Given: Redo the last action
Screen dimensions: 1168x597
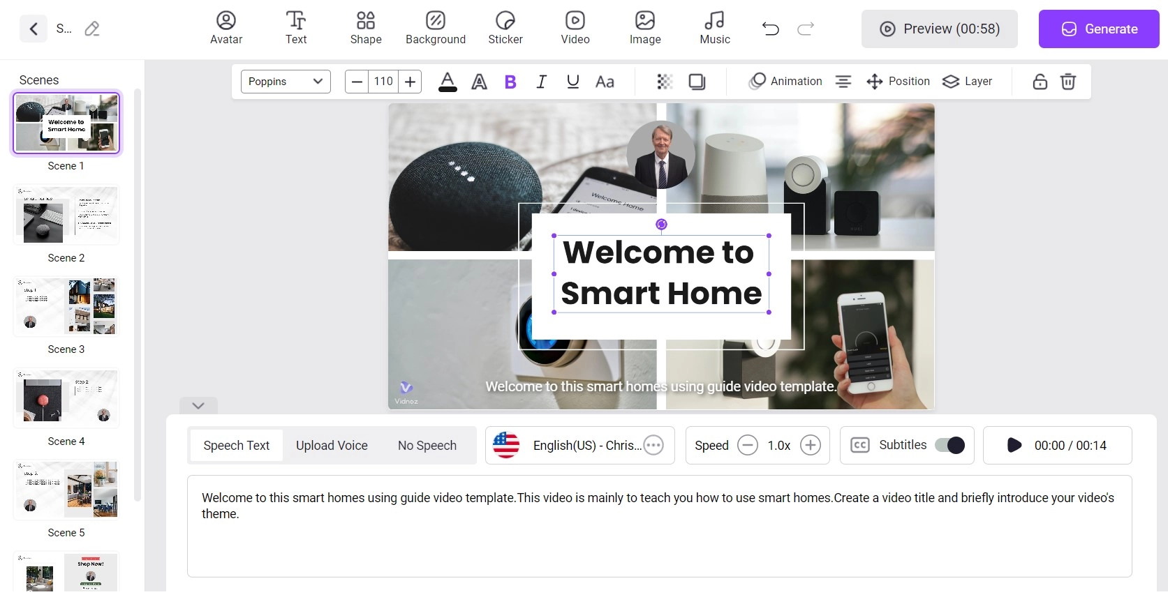Looking at the screenshot, I should point(806,29).
